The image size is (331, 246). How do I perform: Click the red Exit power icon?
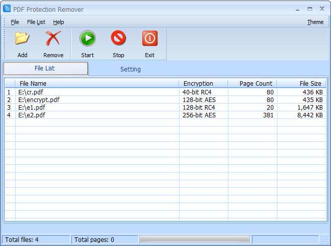[149, 38]
